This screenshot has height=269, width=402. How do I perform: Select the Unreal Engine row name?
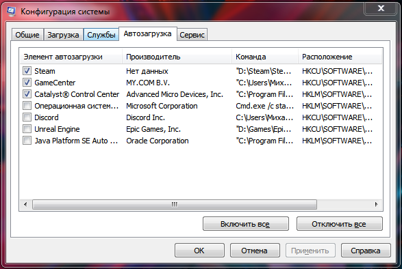coord(57,129)
